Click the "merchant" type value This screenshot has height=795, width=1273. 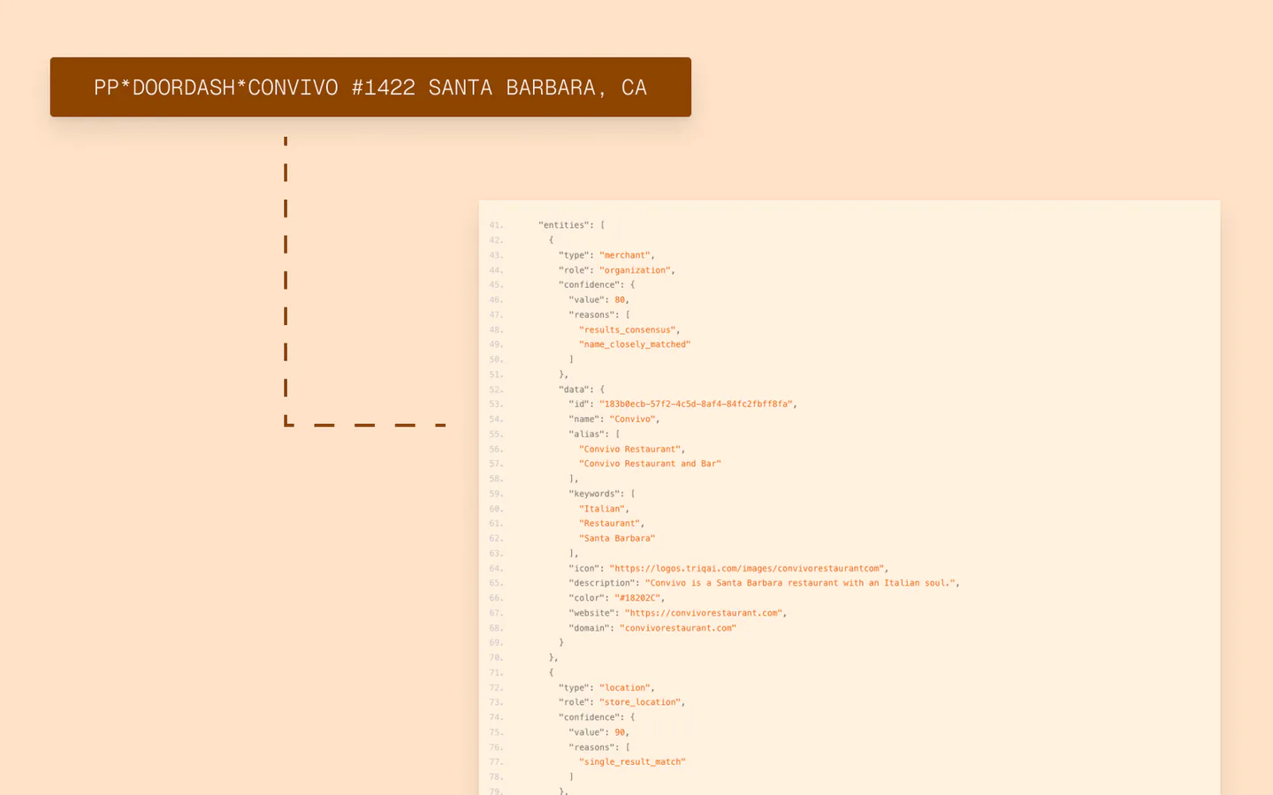[x=625, y=255]
